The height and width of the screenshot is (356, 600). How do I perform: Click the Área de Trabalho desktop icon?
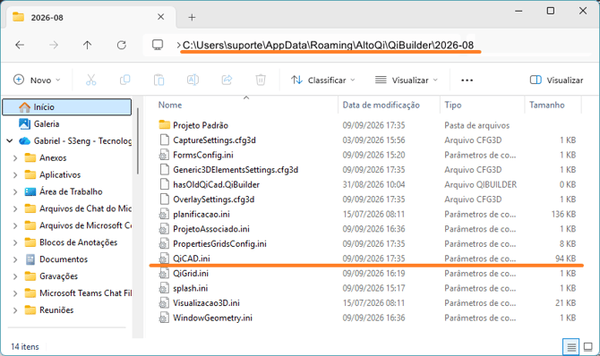coord(30,191)
